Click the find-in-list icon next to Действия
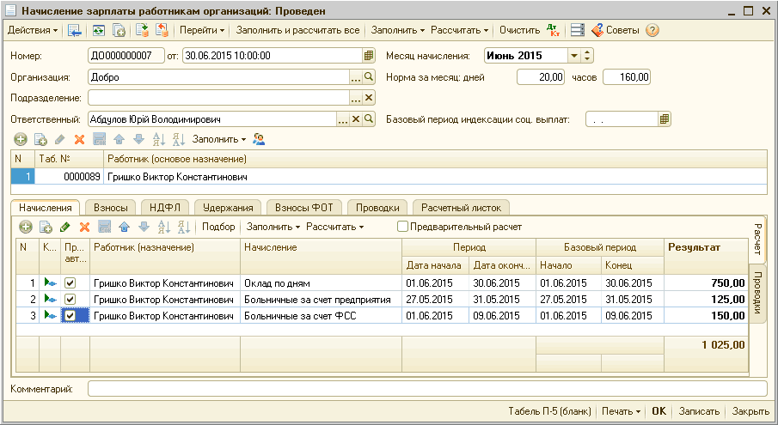Screen dimensions: 778x425 (75, 30)
